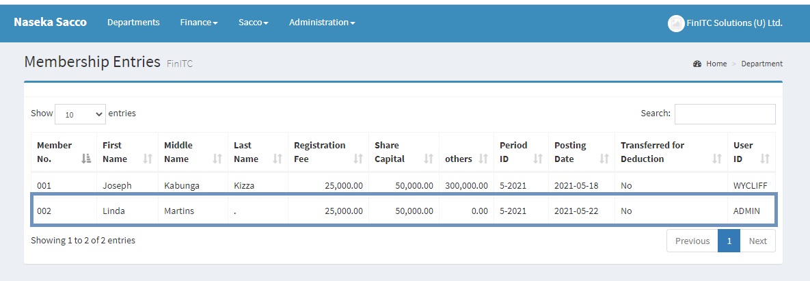The image size is (810, 281).
Task: Click the Member No. column sort icon
Action: (86, 159)
